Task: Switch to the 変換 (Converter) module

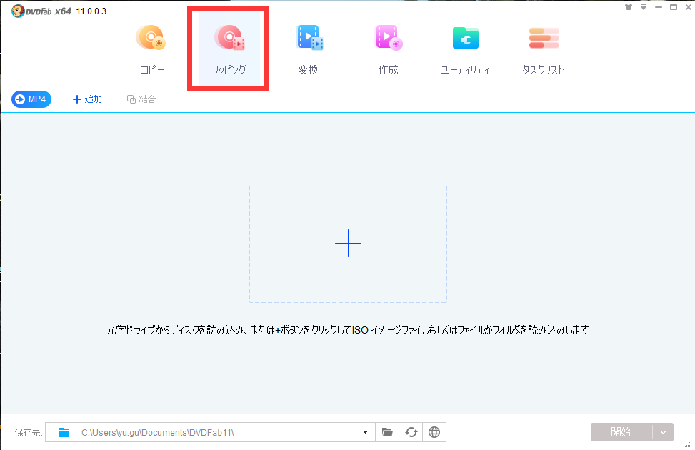Action: 309,49
